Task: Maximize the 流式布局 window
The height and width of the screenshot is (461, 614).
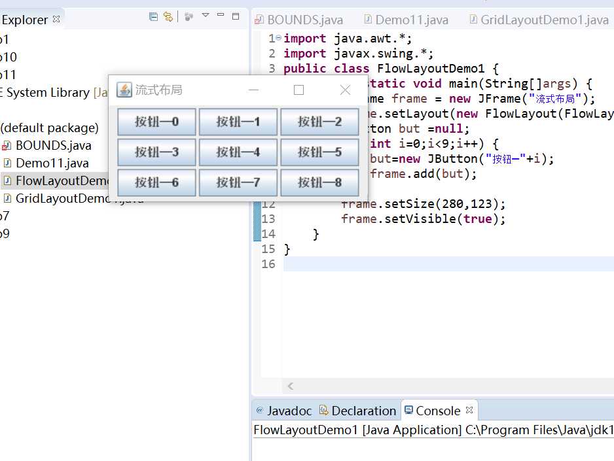Action: [x=298, y=90]
